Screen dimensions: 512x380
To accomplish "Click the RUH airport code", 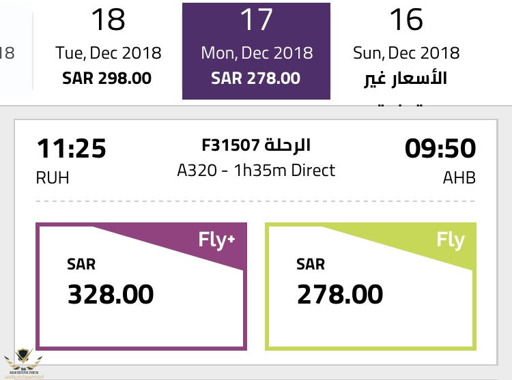I will click(53, 178).
